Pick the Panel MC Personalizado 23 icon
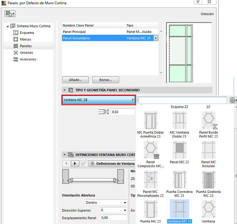 pyautogui.click(x=151, y=179)
